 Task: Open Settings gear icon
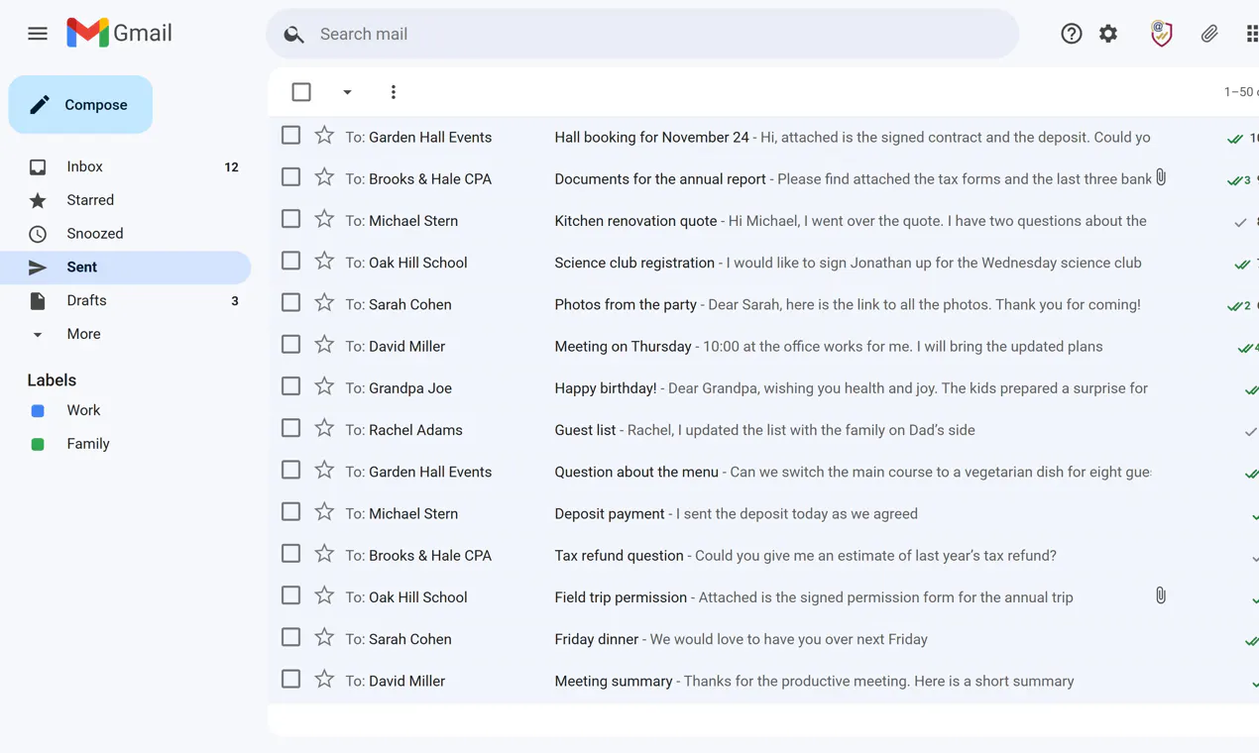click(x=1108, y=34)
